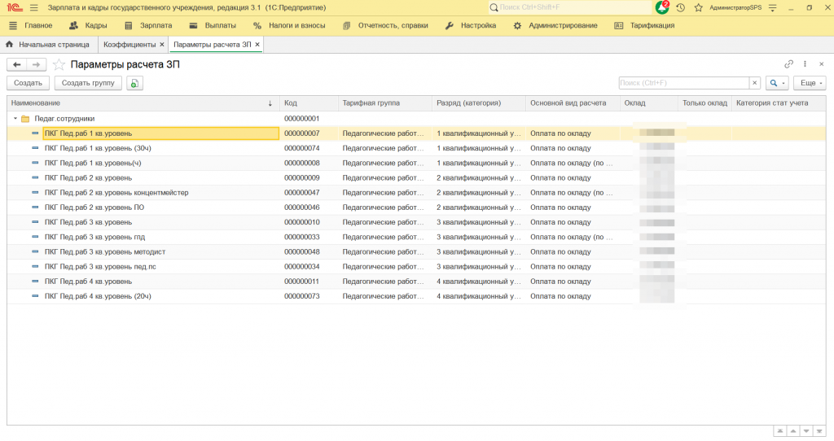Image resolution: width=834 pixels, height=441 pixels.
Task: Move one row up arrow
Action: click(x=793, y=431)
